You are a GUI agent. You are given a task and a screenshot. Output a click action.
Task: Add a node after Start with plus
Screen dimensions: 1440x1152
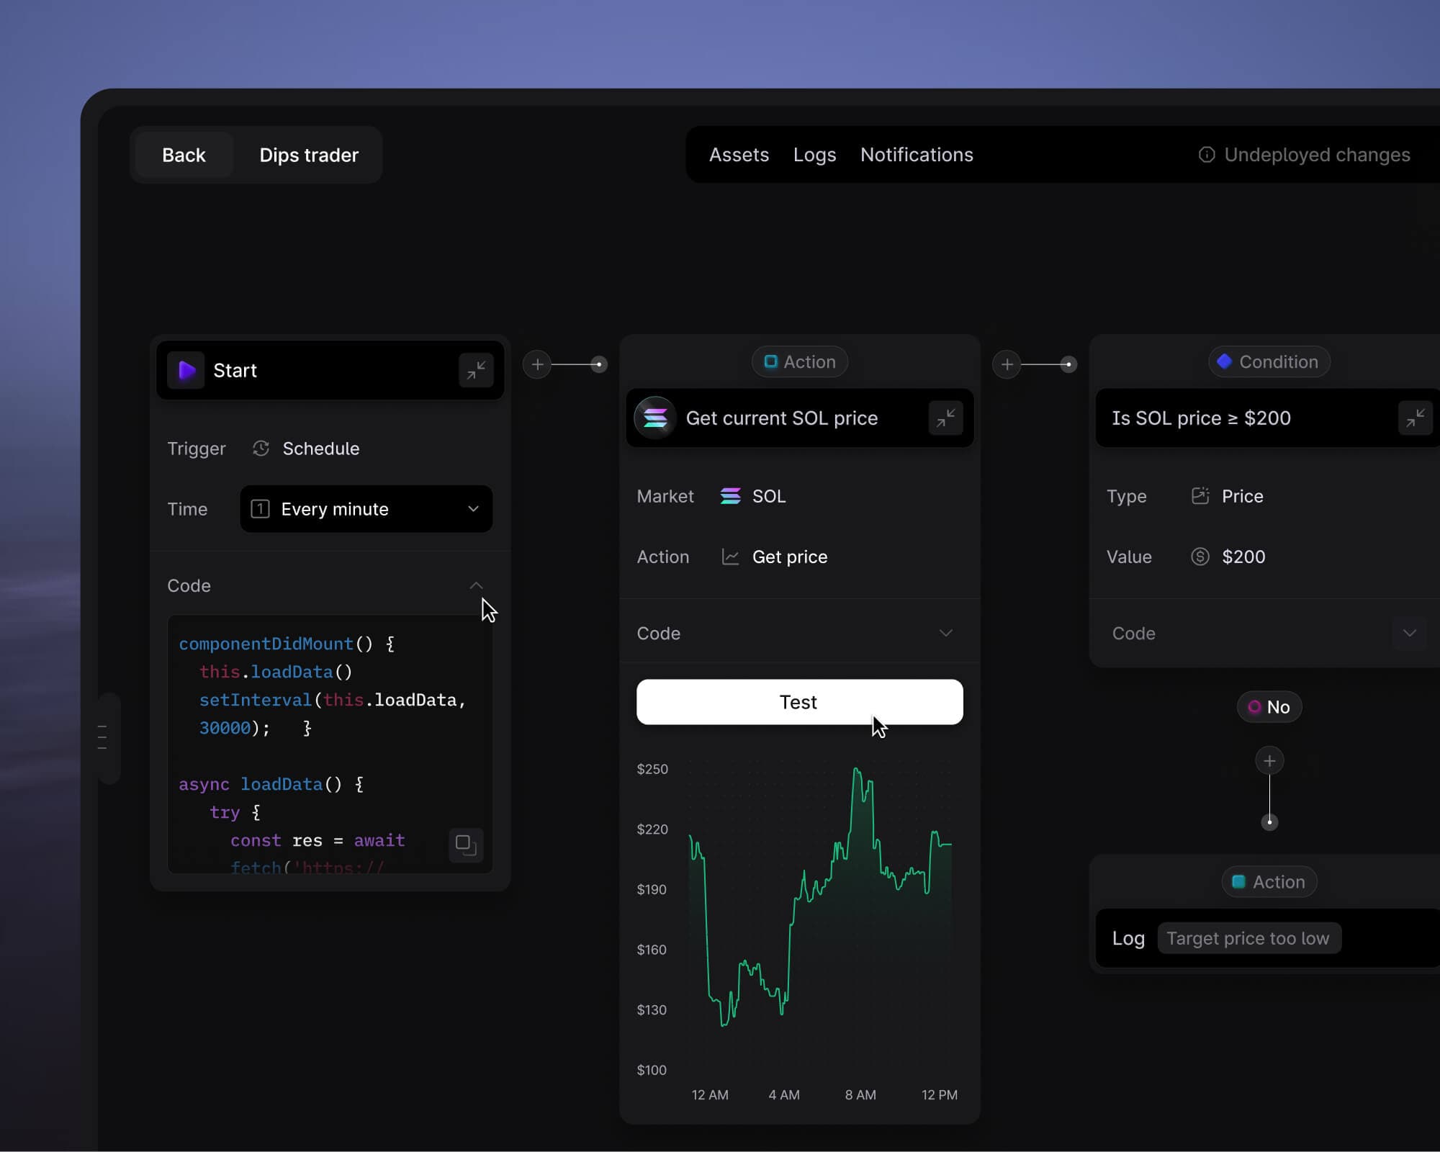tap(537, 364)
